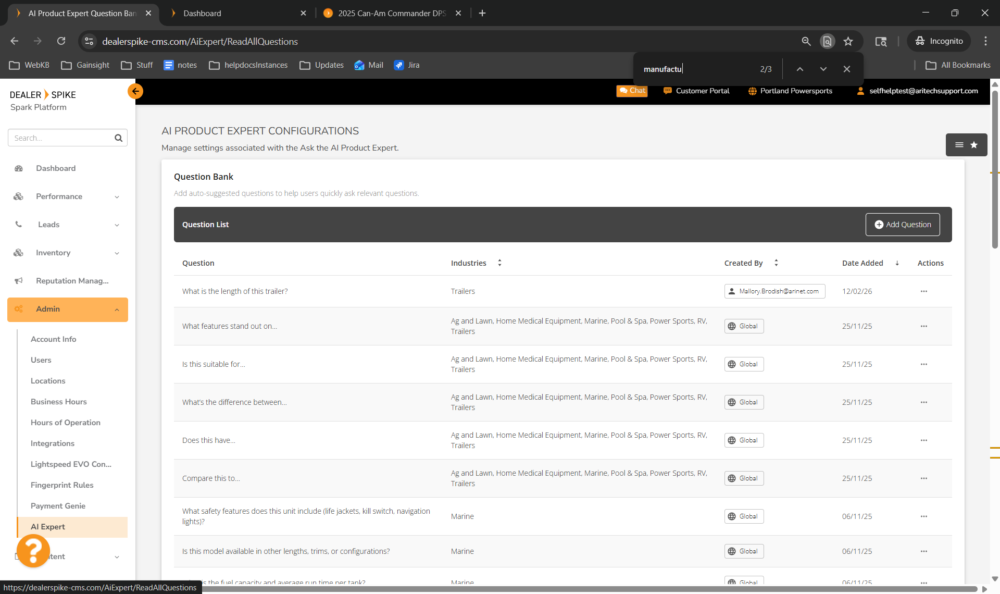Screen dimensions: 1000x594
Task: Go to next find-in-page result
Action: (823, 69)
